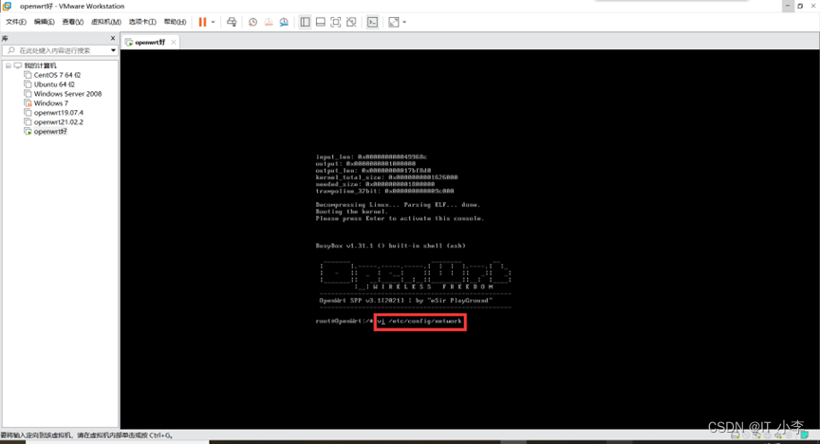Select the Windows 7 virtual machine
This screenshot has width=820, height=444.
click(x=51, y=103)
